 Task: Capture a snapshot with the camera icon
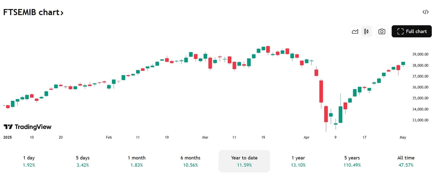coord(382,31)
